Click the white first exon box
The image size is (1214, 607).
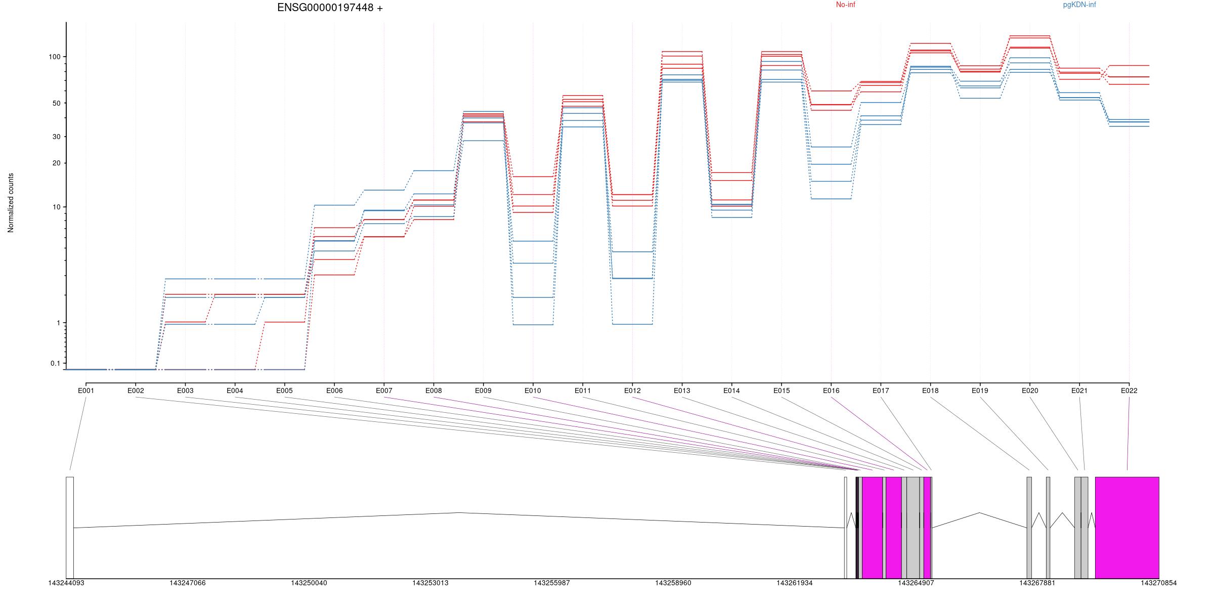pos(70,527)
